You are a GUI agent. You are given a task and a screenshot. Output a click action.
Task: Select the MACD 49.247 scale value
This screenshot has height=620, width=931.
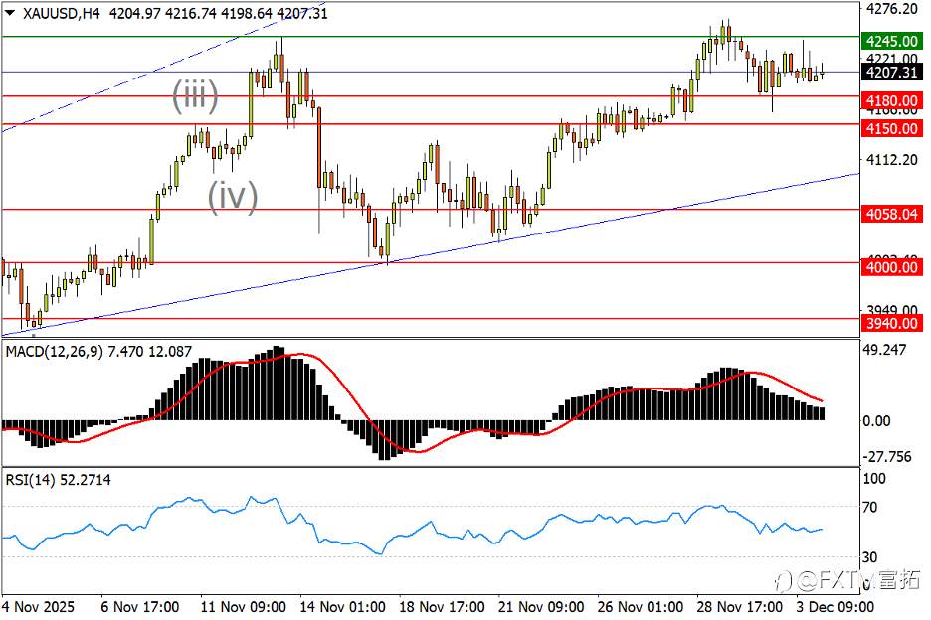pyautogui.click(x=884, y=350)
